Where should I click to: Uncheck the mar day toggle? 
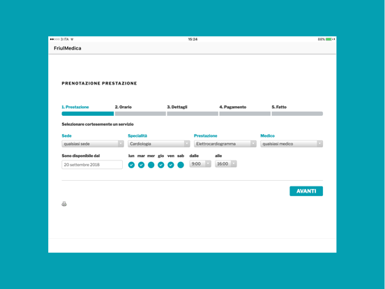tap(141, 165)
